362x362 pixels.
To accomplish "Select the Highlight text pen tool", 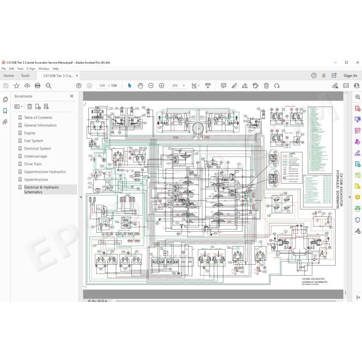I will [234, 86].
